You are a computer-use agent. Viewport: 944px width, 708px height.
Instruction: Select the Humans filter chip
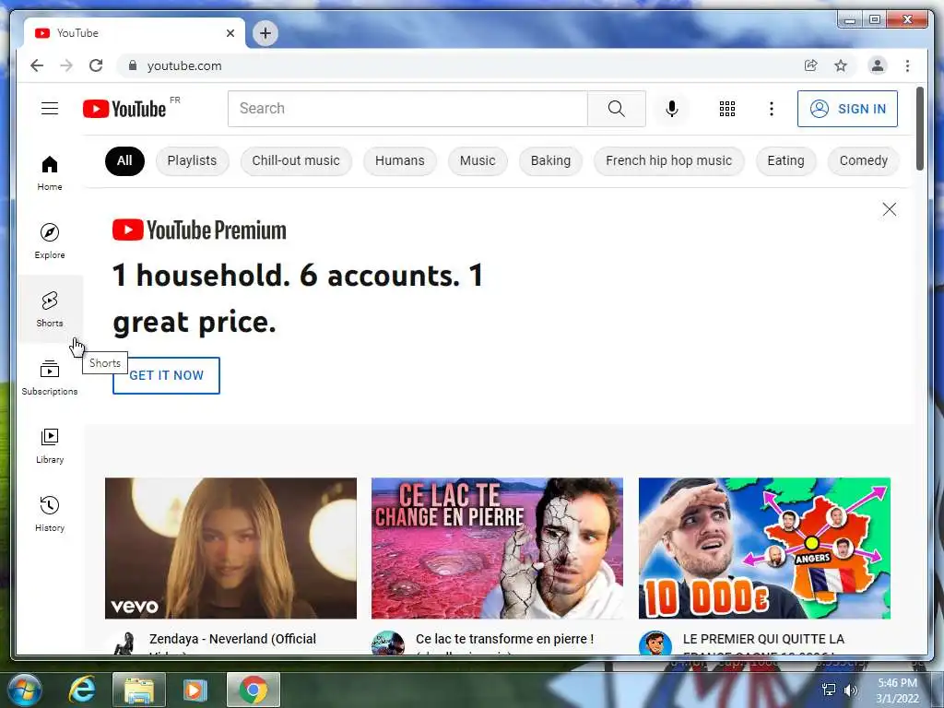(x=400, y=160)
